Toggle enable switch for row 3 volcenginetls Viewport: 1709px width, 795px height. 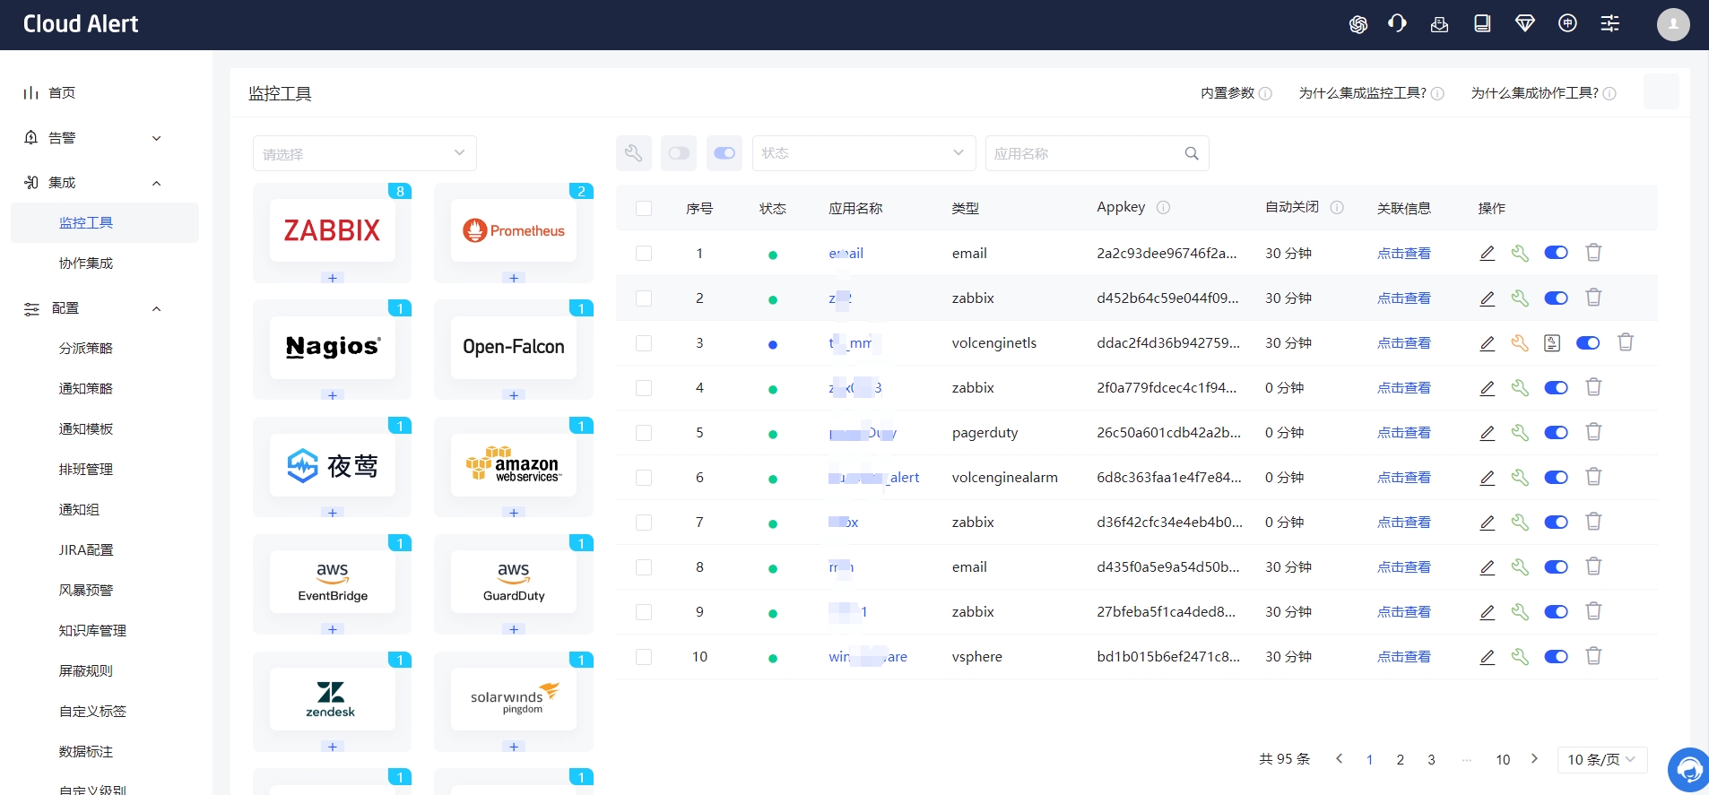tap(1588, 342)
